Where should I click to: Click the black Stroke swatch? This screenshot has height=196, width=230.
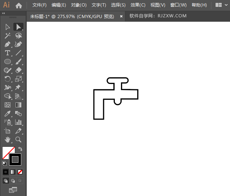click(x=15, y=159)
